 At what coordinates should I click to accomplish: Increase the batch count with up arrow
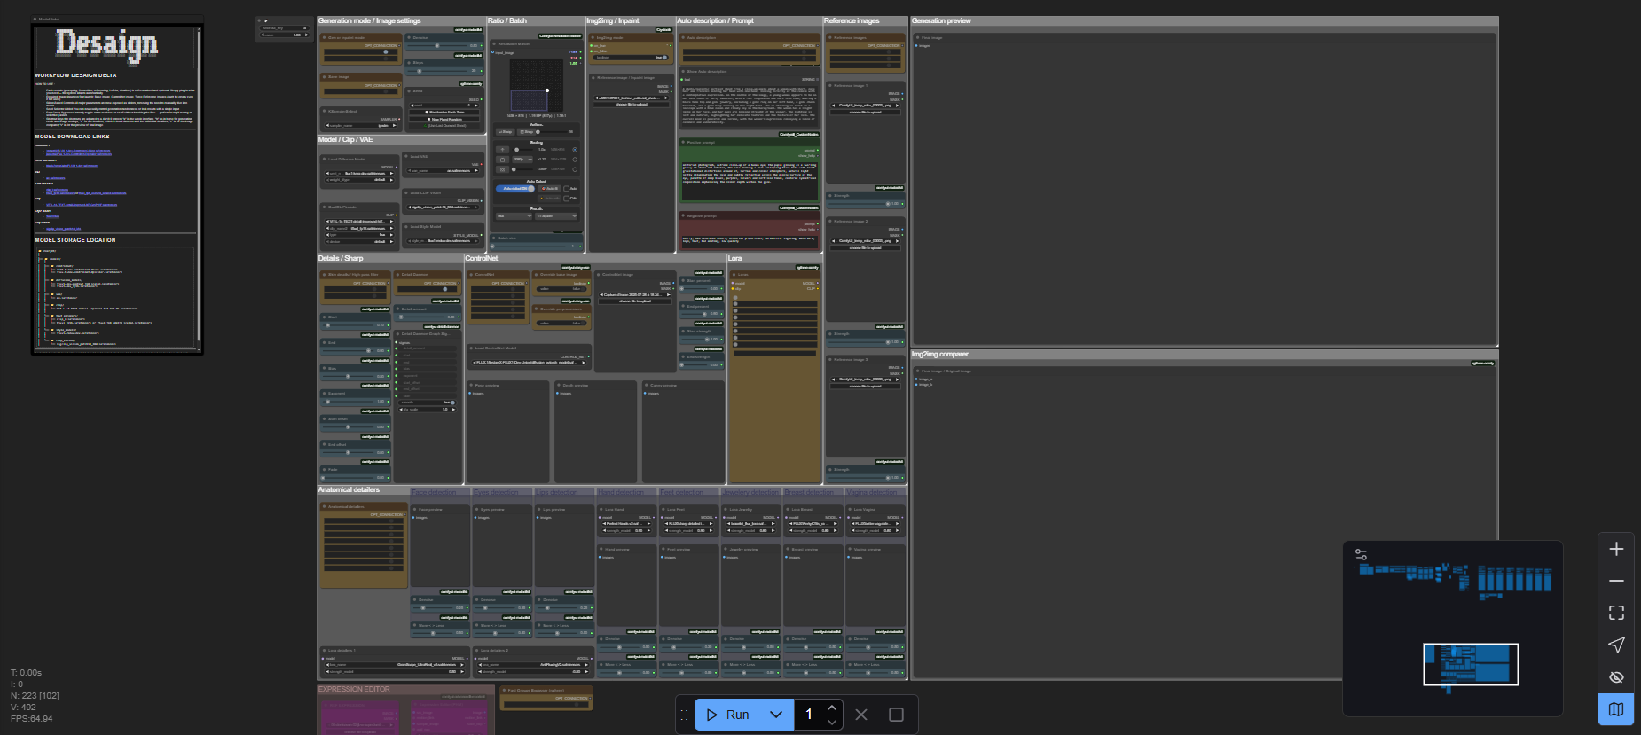click(x=832, y=708)
